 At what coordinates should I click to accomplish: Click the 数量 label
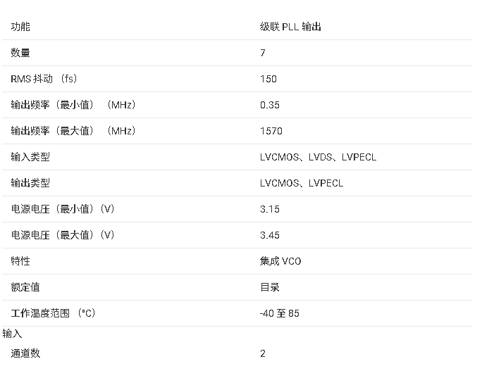(x=20, y=53)
